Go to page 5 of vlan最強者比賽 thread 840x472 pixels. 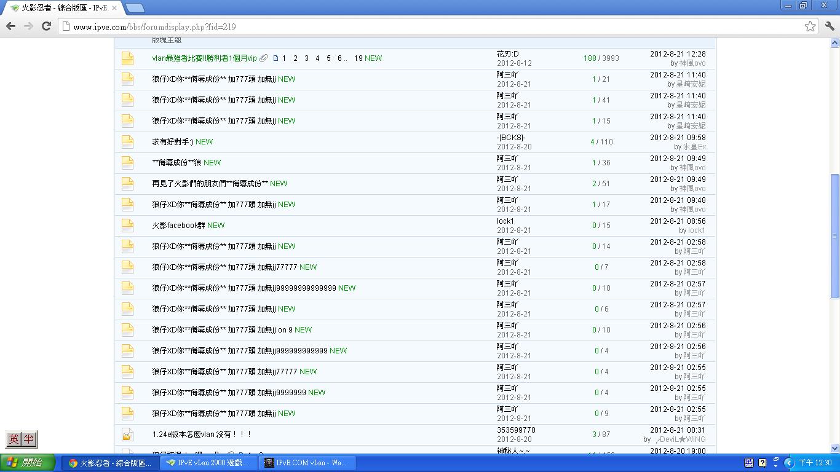pos(328,58)
